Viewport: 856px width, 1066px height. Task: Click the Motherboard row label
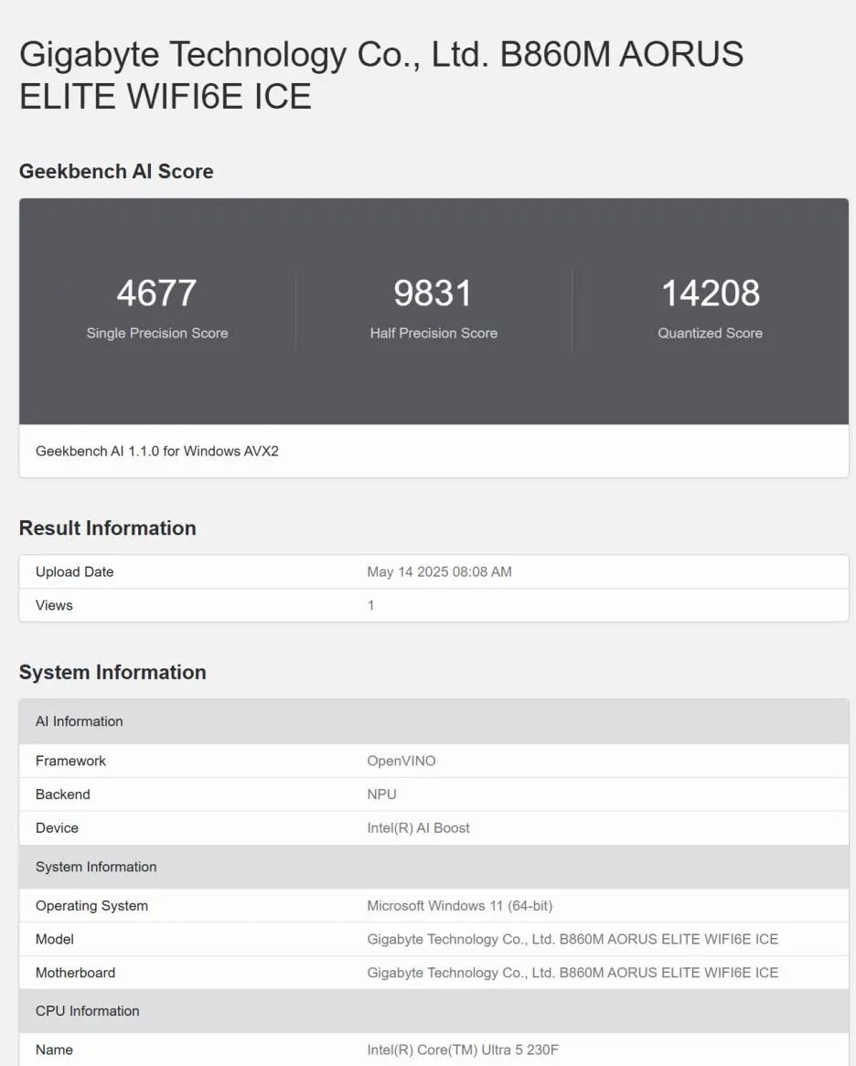(x=76, y=973)
